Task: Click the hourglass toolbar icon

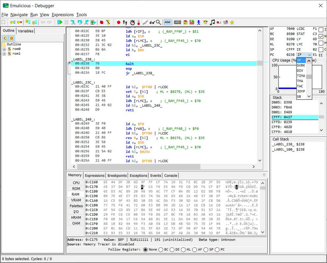Action: 108,22
